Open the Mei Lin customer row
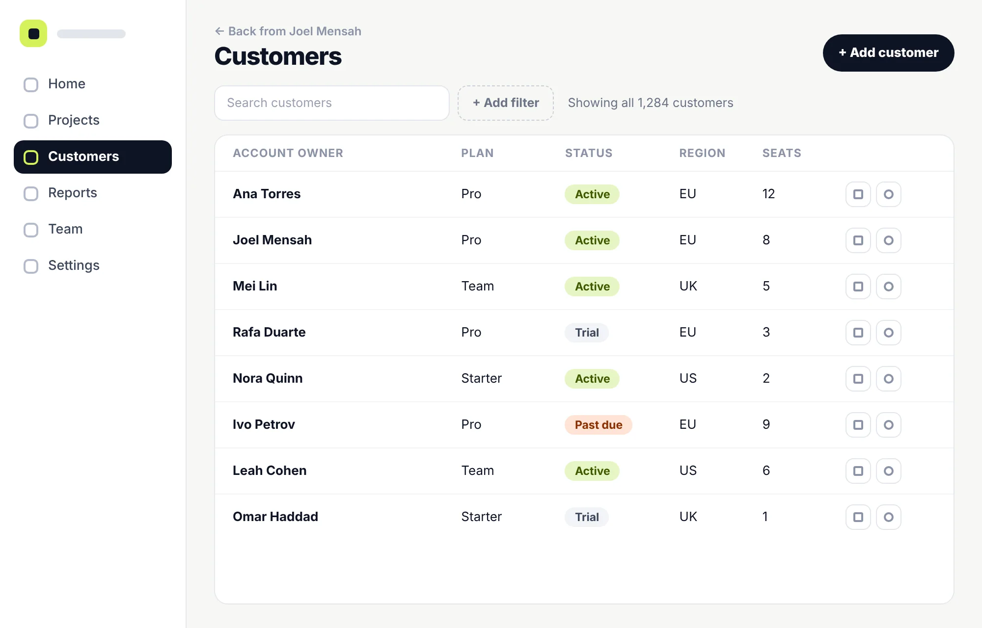This screenshot has width=982, height=628. [584, 287]
